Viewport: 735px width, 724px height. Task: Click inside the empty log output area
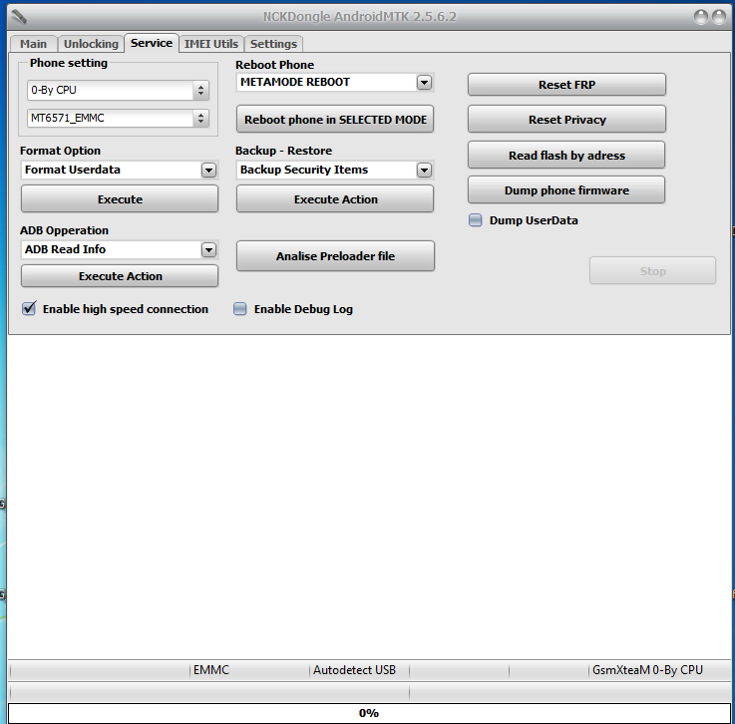point(369,497)
